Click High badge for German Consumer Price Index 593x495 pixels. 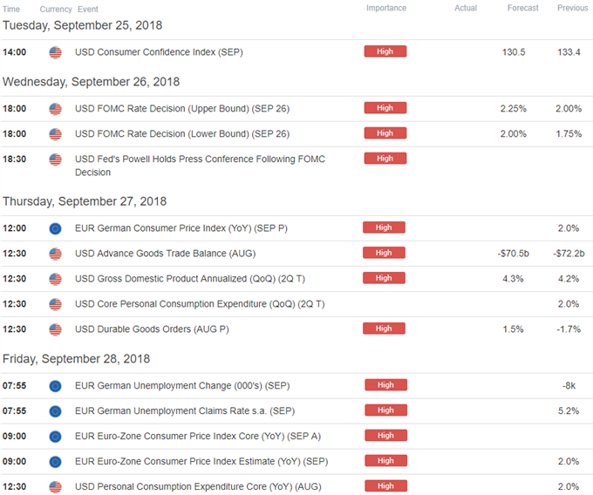384,227
